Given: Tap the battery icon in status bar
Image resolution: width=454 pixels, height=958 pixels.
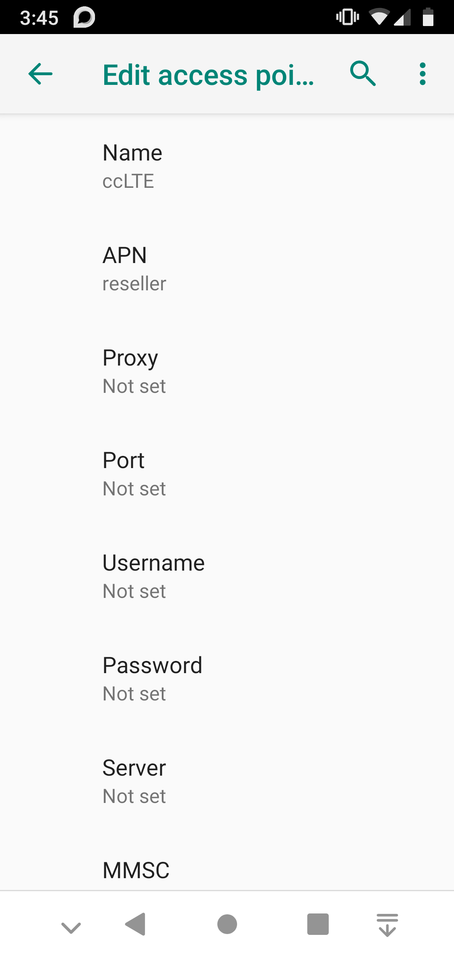Looking at the screenshot, I should coord(428,17).
